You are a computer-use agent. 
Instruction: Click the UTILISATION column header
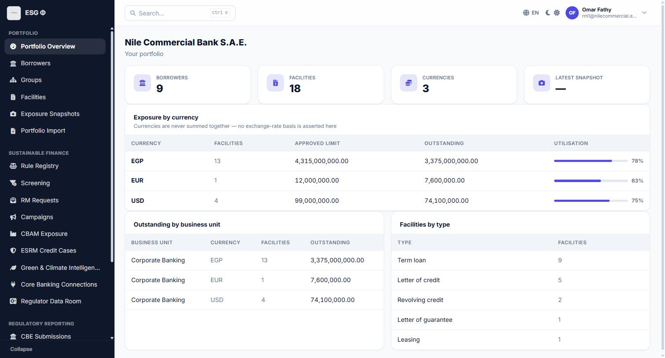pos(571,143)
